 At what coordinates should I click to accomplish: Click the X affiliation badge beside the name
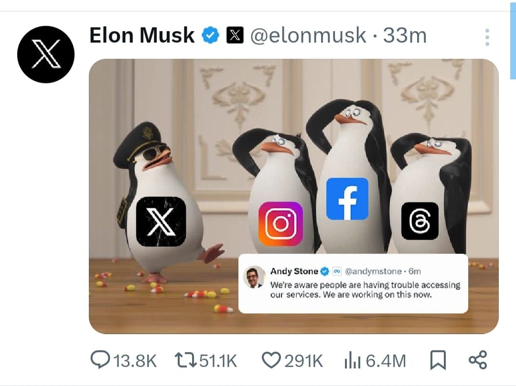click(x=235, y=36)
